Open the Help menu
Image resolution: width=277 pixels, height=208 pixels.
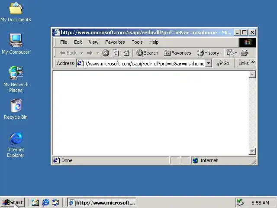point(154,42)
